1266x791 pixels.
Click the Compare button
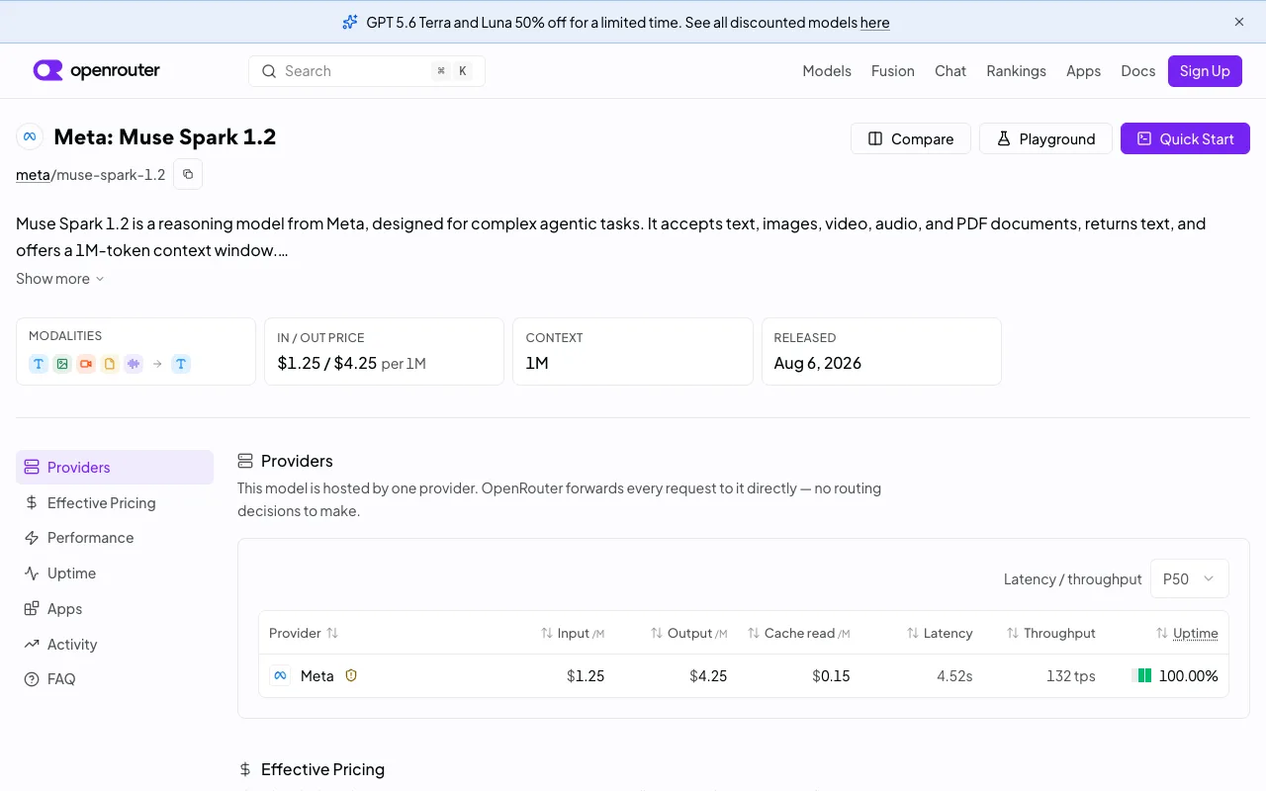[911, 138]
